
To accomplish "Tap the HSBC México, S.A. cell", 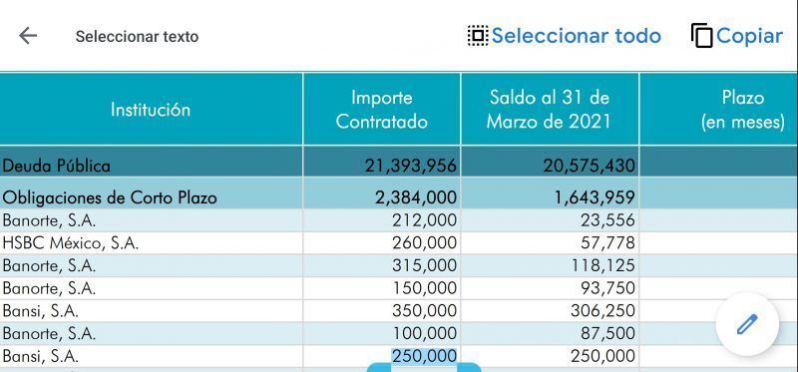I will [70, 243].
